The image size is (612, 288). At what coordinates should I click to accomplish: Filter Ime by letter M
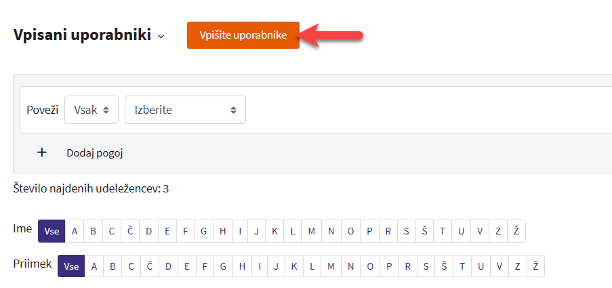(x=312, y=231)
